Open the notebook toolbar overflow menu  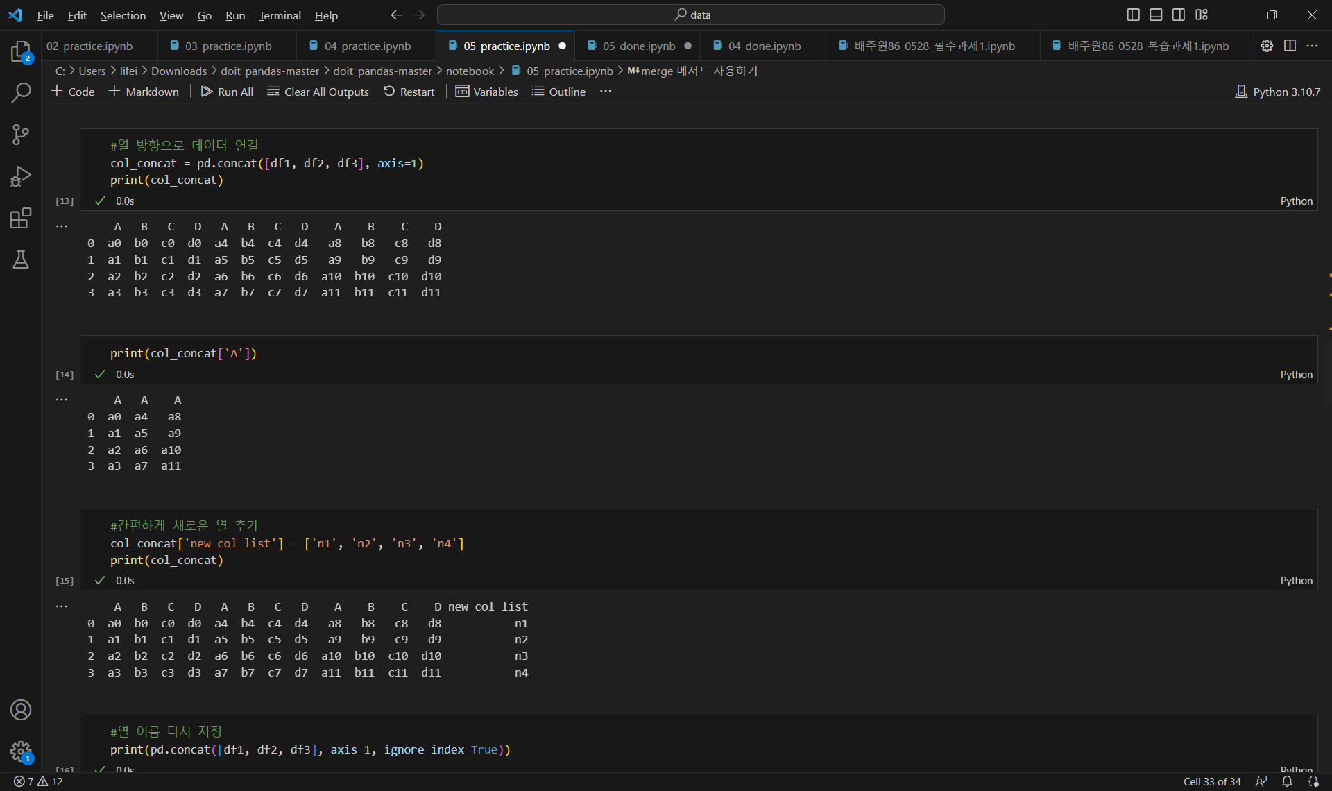pos(606,92)
